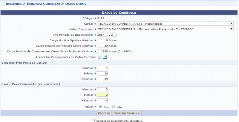Click the Código input field
The image size is (239, 122).
(105, 18)
